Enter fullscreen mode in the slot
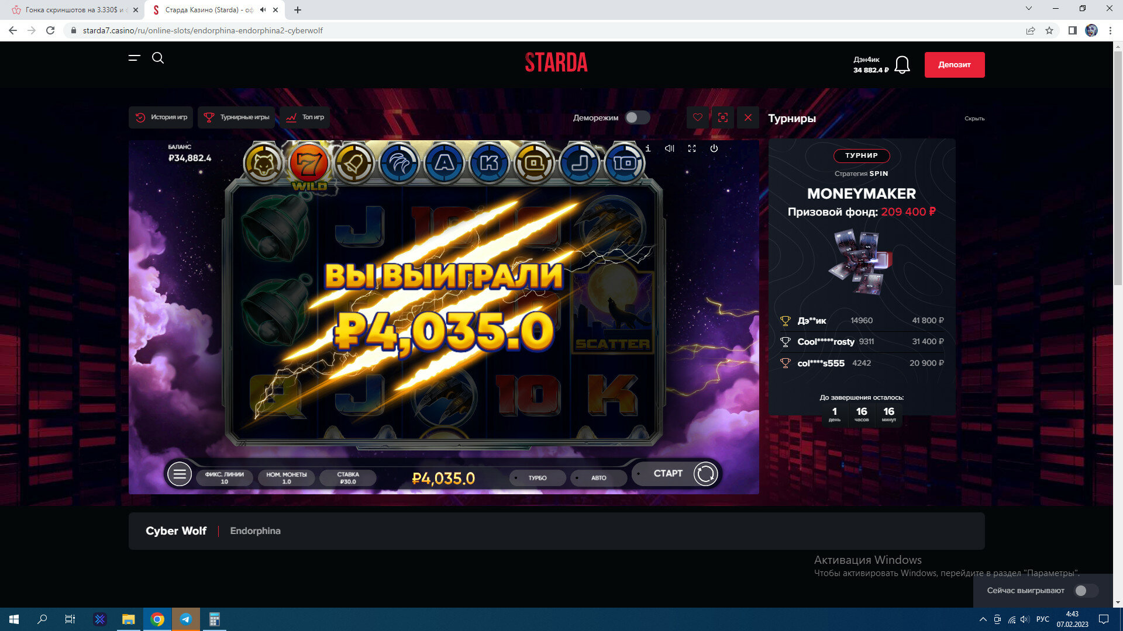This screenshot has height=631, width=1123. [692, 148]
